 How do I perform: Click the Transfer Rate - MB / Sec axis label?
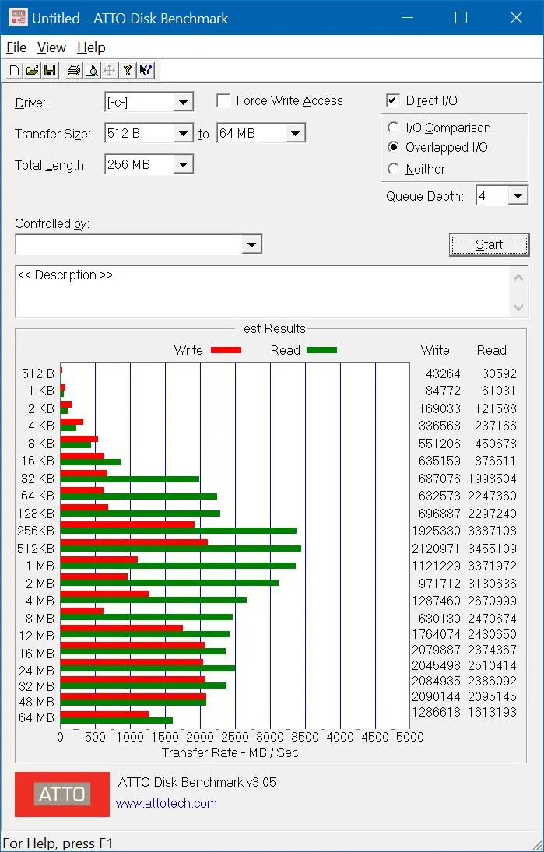point(230,752)
